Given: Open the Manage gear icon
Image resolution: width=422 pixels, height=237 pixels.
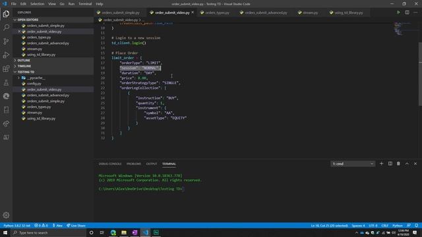Looking at the screenshot, I should tap(6, 215).
